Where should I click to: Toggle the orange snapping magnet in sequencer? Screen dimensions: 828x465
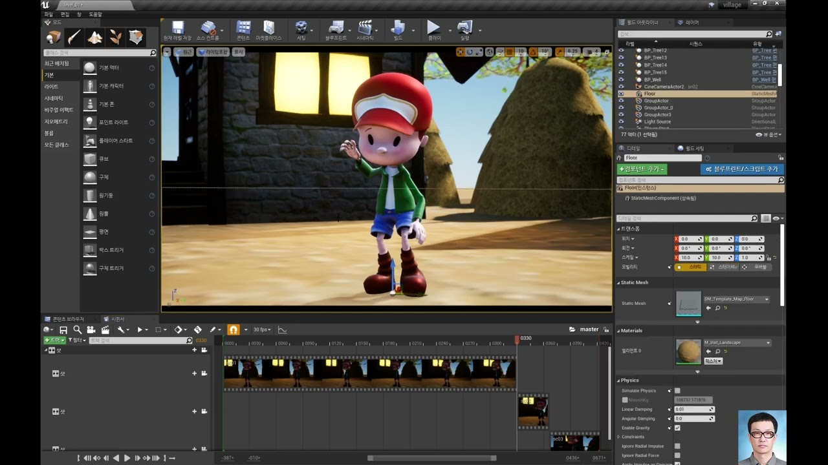[234, 330]
